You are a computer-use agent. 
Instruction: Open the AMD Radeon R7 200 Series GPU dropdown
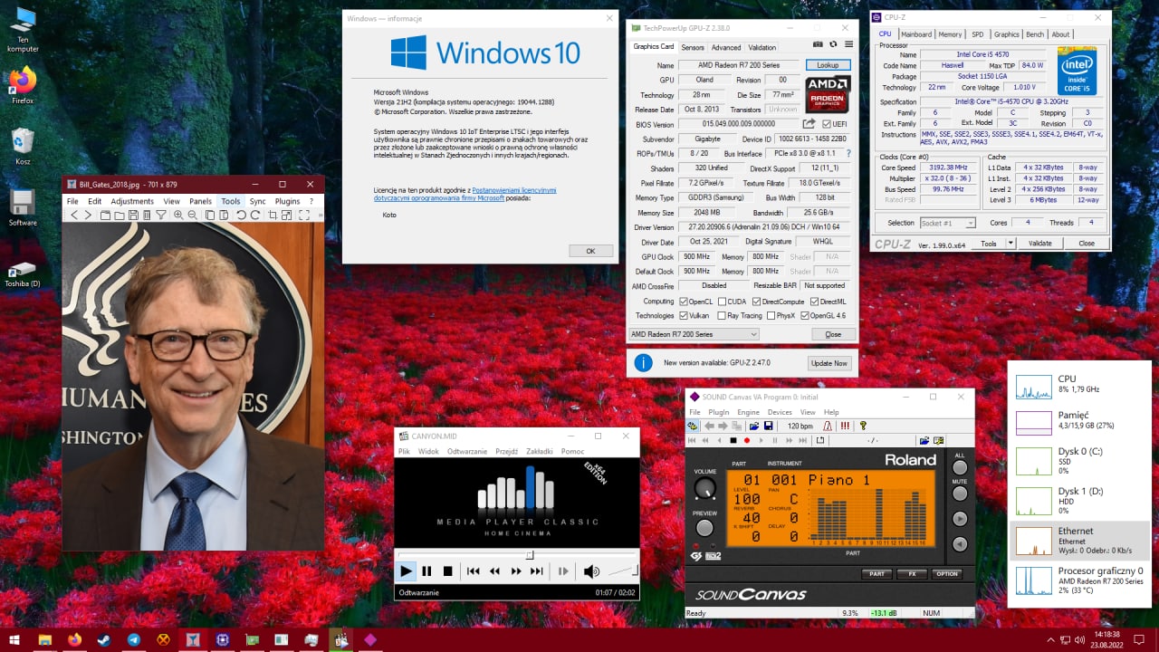point(694,334)
